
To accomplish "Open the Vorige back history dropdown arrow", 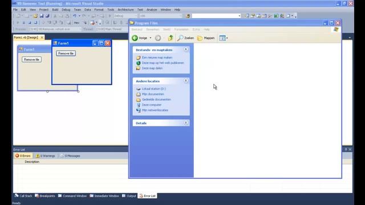I will click(151, 38).
